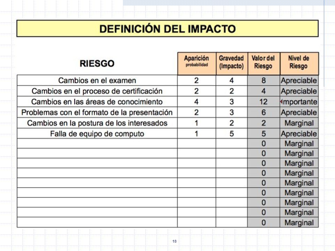This screenshot has width=335, height=251.
Task: Click Valor del Riesgo for "postura de los interesados"
Action: 264,123
